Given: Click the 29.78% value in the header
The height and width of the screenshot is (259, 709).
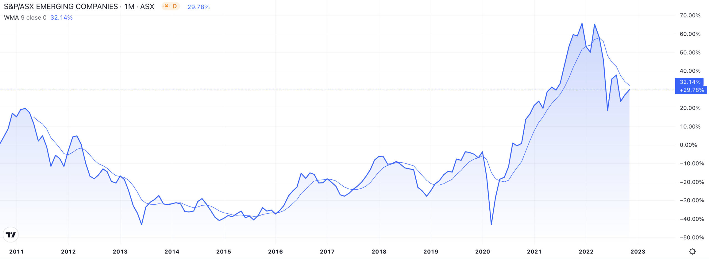Looking at the screenshot, I should (x=199, y=7).
